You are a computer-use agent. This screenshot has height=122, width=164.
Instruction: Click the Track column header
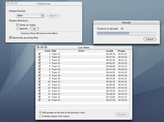[47, 51]
